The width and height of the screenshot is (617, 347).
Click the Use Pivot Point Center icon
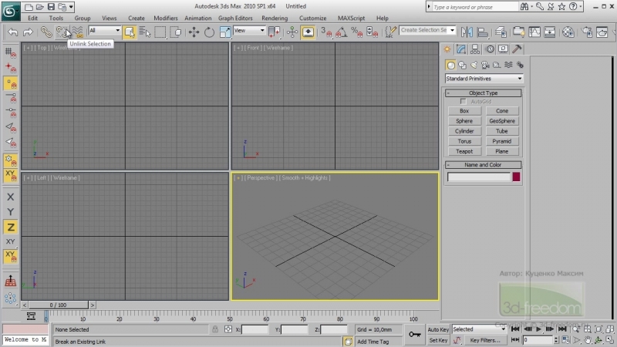[275, 32]
